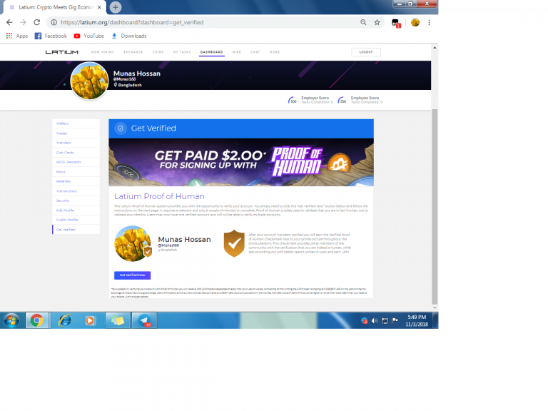
Task: Go to Edit Profile in sidebar
Action: point(65,210)
